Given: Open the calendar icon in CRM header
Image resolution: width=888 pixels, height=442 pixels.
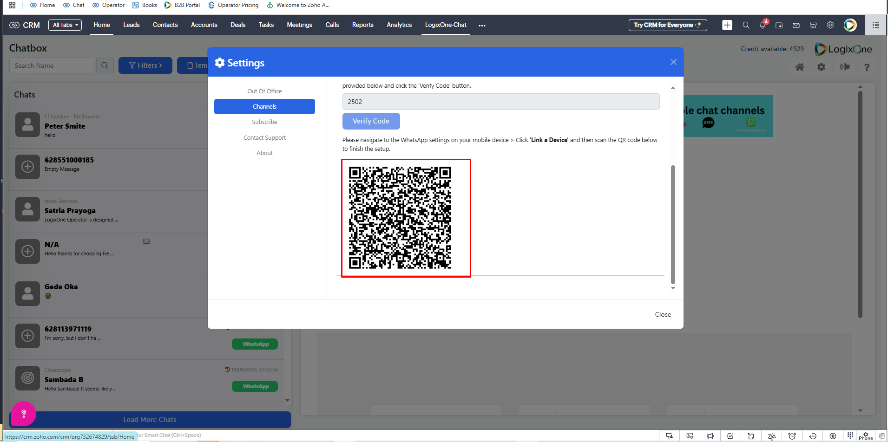Looking at the screenshot, I should tap(779, 25).
